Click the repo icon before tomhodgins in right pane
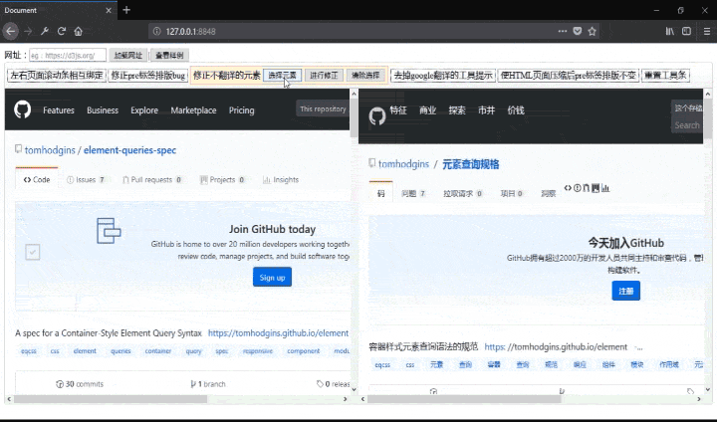Viewport: 717px width, 422px height. pos(372,163)
